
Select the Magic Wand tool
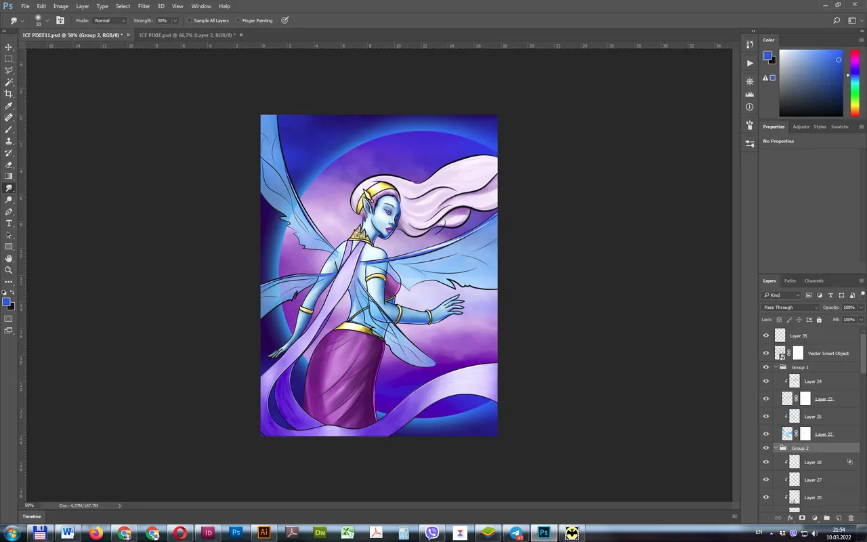[x=9, y=82]
